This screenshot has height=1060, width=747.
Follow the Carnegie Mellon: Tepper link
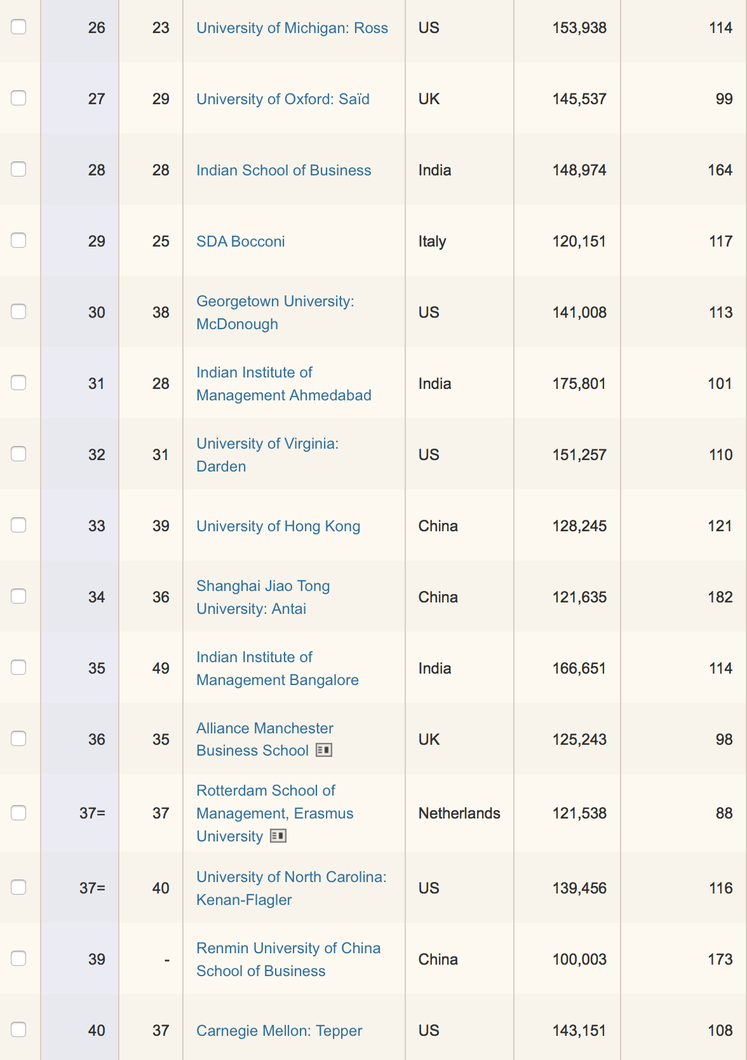click(x=279, y=1031)
